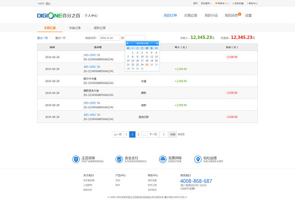
Task: Open 入驻商家 footer link
Action: 88,185
